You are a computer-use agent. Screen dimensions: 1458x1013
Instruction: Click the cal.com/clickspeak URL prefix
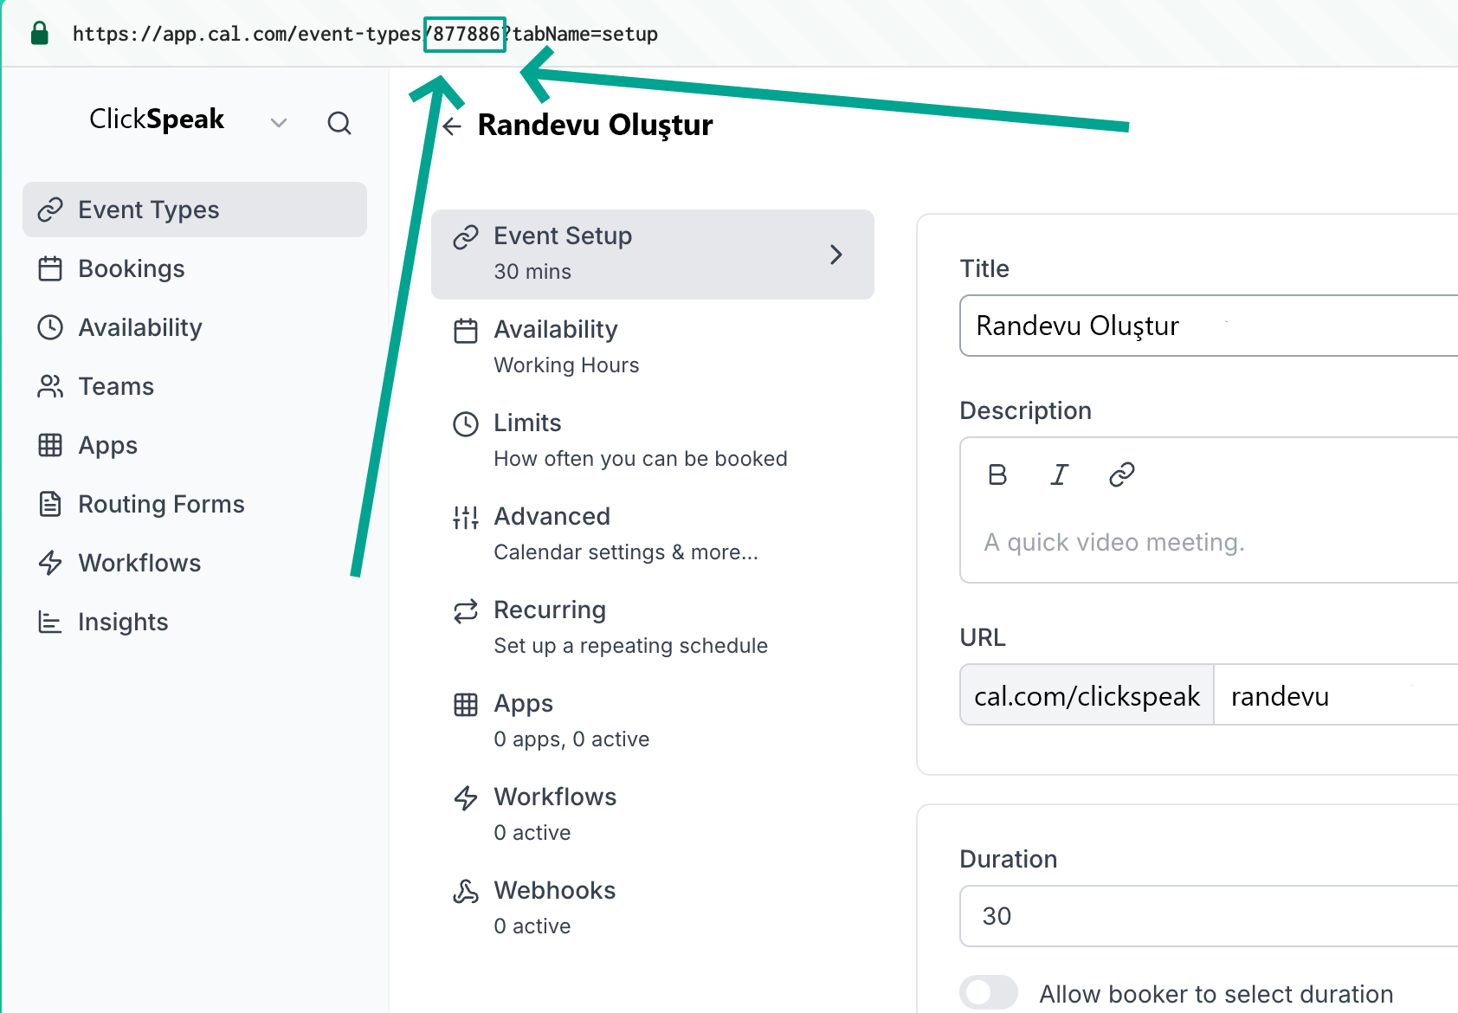click(1087, 695)
